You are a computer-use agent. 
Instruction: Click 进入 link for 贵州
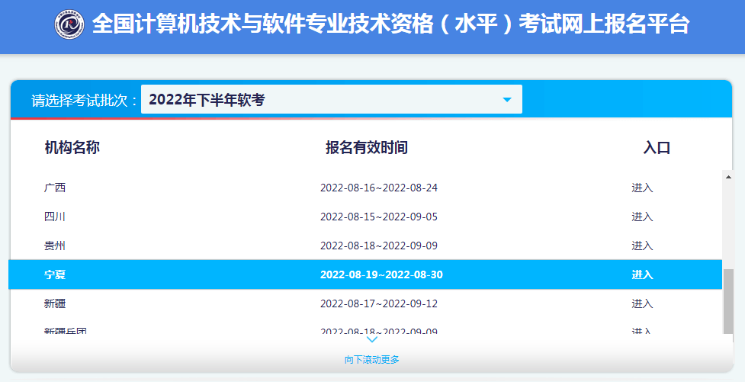point(642,246)
